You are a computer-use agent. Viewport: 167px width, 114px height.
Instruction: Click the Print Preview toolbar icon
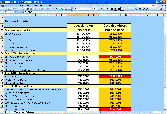(x=24, y=9)
